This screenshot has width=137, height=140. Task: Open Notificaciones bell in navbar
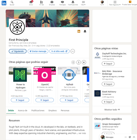[73, 3]
